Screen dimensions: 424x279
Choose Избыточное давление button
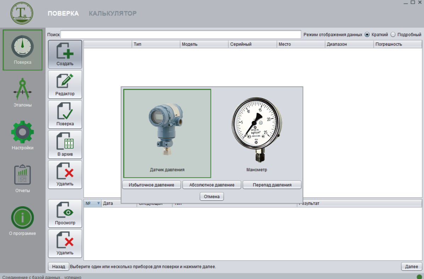[151, 185]
